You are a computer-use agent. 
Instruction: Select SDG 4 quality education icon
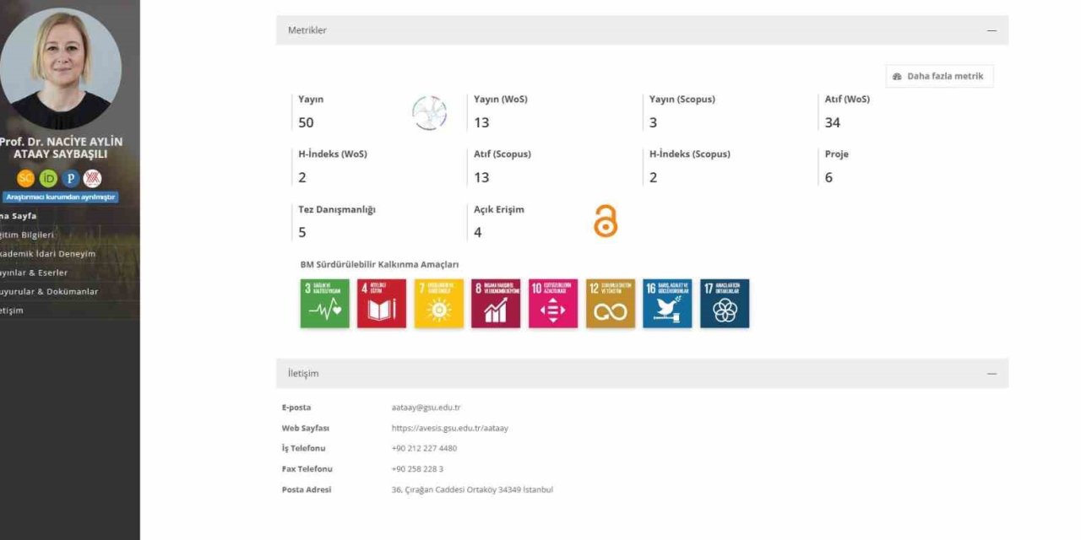[382, 304]
